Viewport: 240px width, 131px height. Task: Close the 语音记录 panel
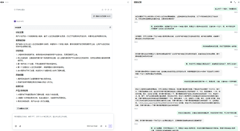(239, 2)
